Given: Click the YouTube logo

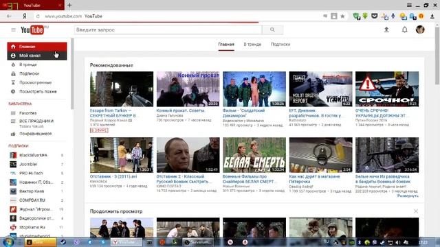Looking at the screenshot, I should [32, 30].
